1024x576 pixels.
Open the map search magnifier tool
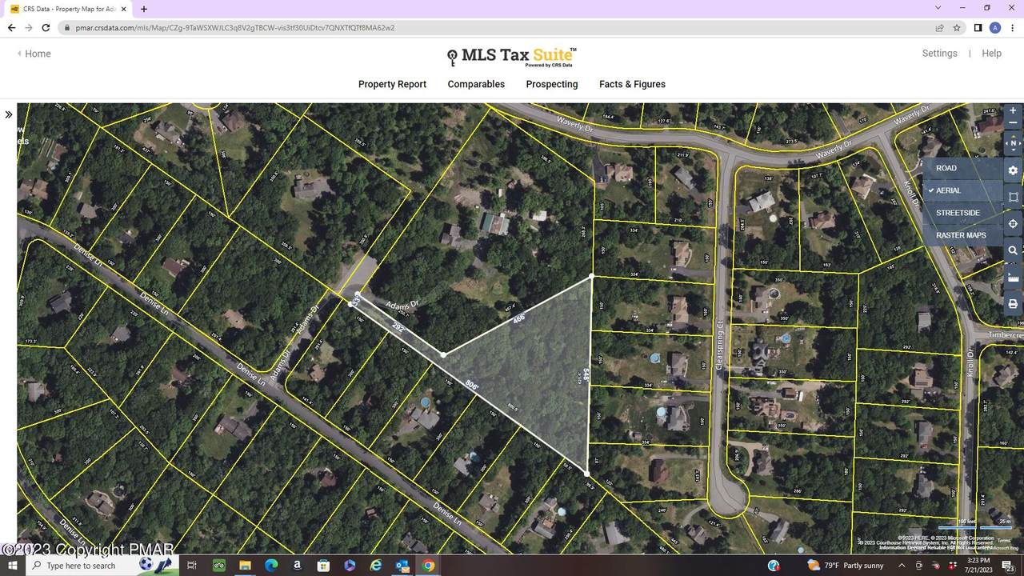1013,250
